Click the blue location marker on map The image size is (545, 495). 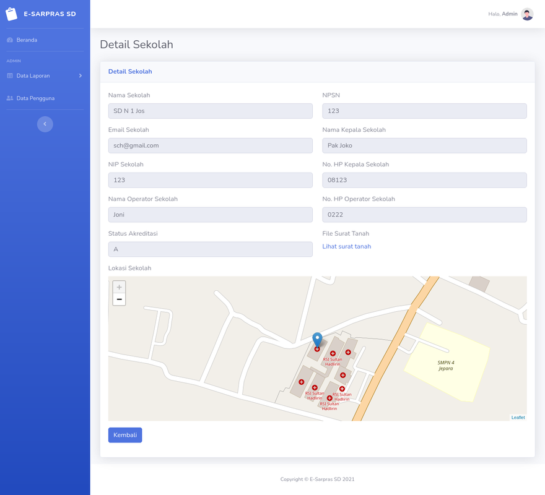[317, 340]
